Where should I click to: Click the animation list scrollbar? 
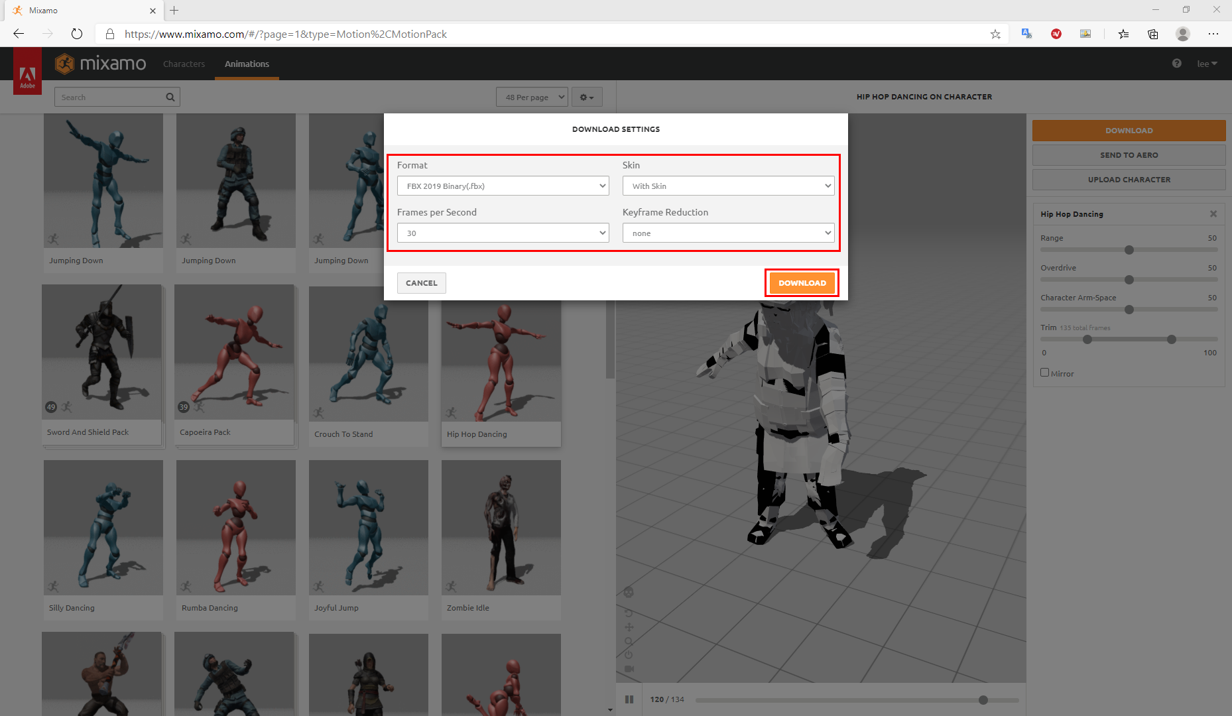point(610,339)
